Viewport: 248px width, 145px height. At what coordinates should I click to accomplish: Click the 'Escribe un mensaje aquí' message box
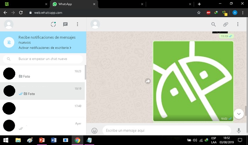coord(167,130)
